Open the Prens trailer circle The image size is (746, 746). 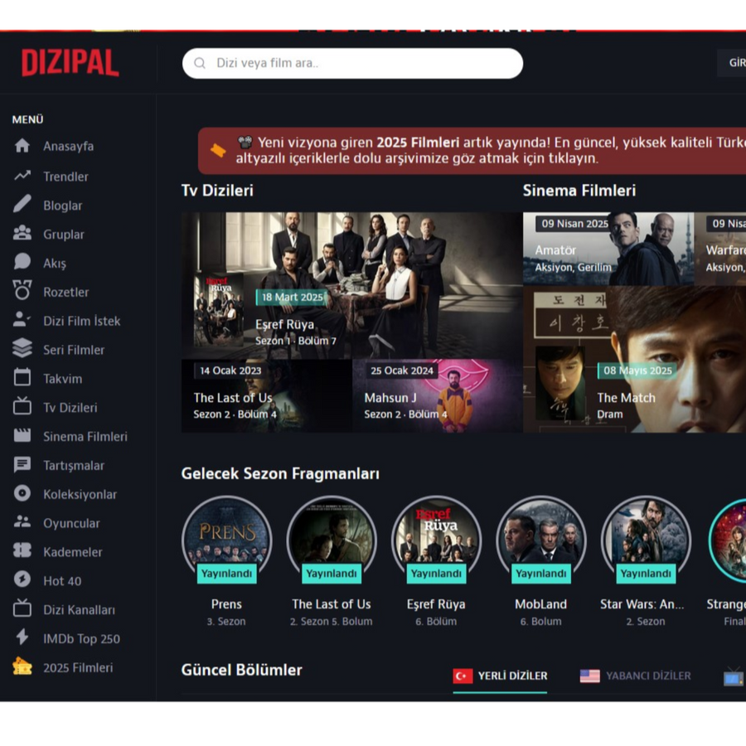pyautogui.click(x=227, y=540)
